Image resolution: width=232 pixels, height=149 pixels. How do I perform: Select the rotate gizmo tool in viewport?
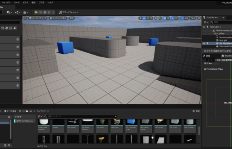(148, 18)
